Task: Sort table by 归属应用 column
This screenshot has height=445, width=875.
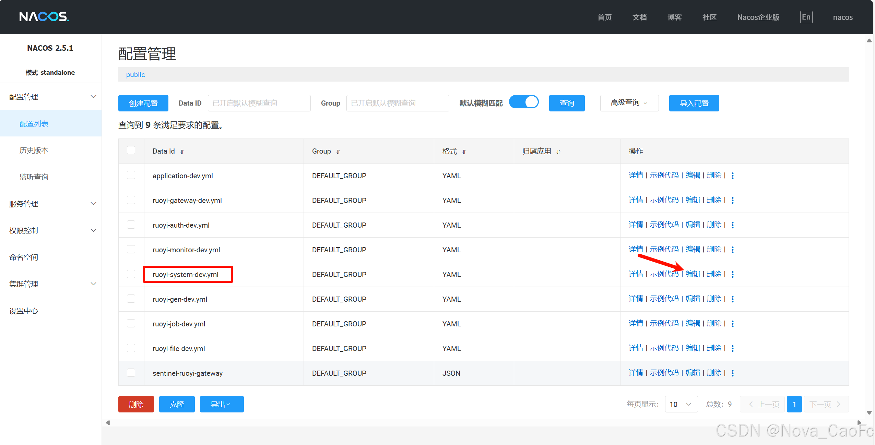Action: (x=558, y=152)
